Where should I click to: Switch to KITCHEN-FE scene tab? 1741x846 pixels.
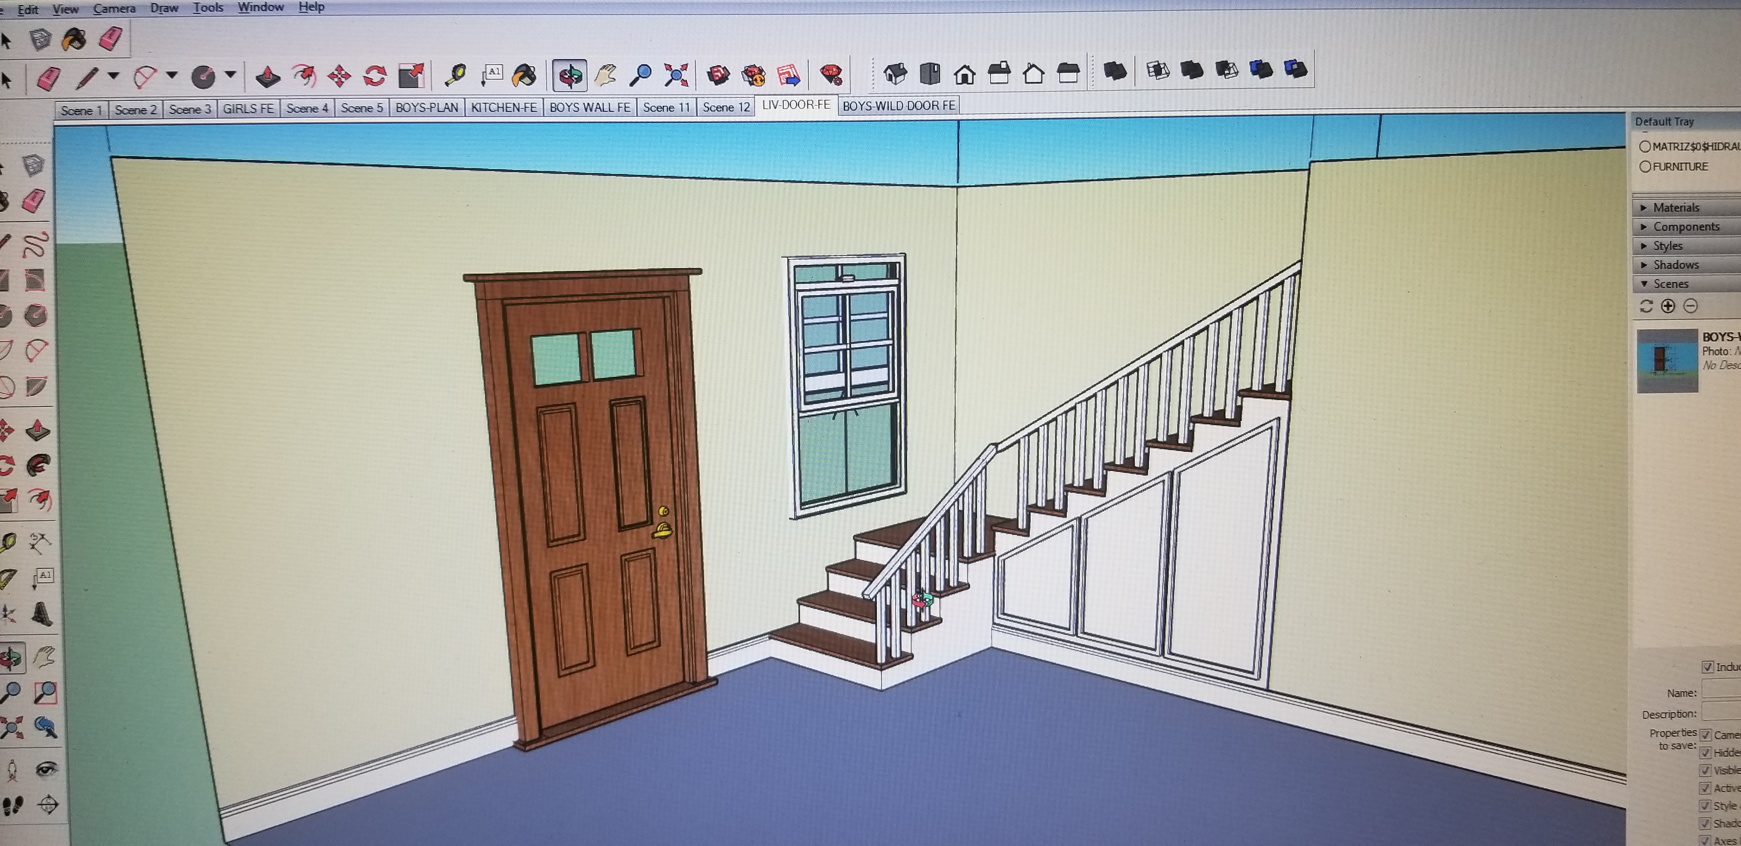click(503, 107)
